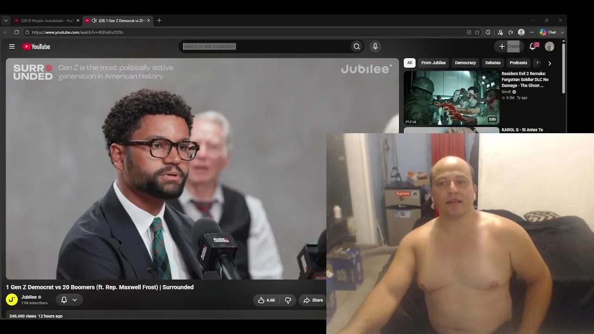Open the YouTube hamburger guide menu
594x334 pixels.
point(12,46)
